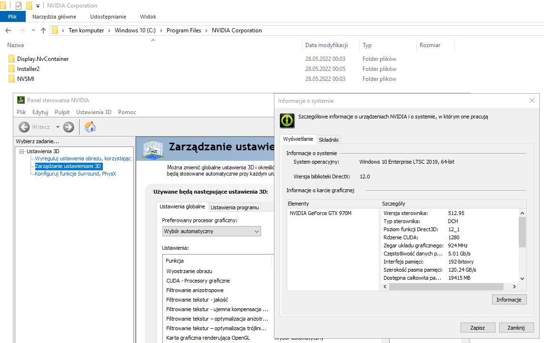544x343 pixels.
Task: Switch to Składniki tab
Action: click(x=328, y=139)
